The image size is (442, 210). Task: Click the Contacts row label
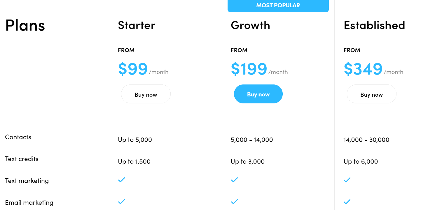click(18, 137)
